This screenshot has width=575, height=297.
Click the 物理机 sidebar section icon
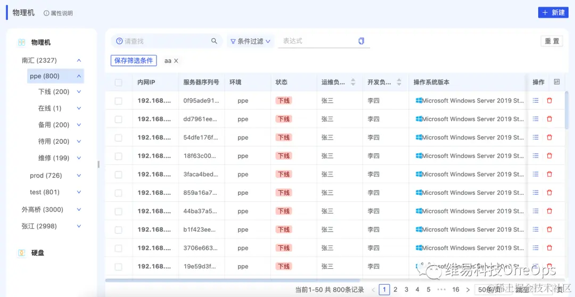22,43
